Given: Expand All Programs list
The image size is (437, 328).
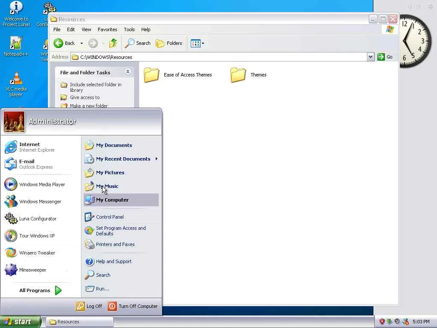Looking at the screenshot, I should (x=40, y=290).
